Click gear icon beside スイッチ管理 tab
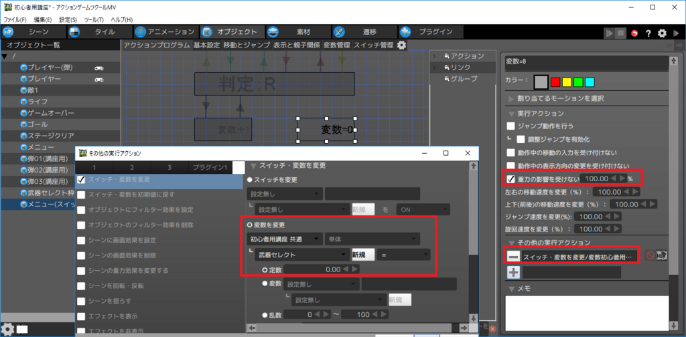 (x=401, y=45)
